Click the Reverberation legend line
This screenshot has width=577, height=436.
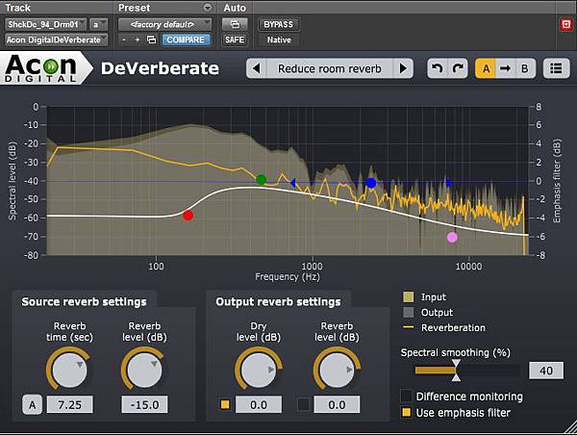(x=408, y=327)
